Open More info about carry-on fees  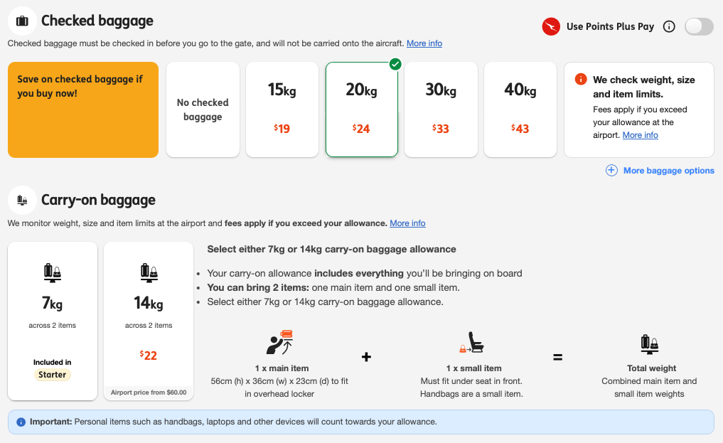[407, 223]
